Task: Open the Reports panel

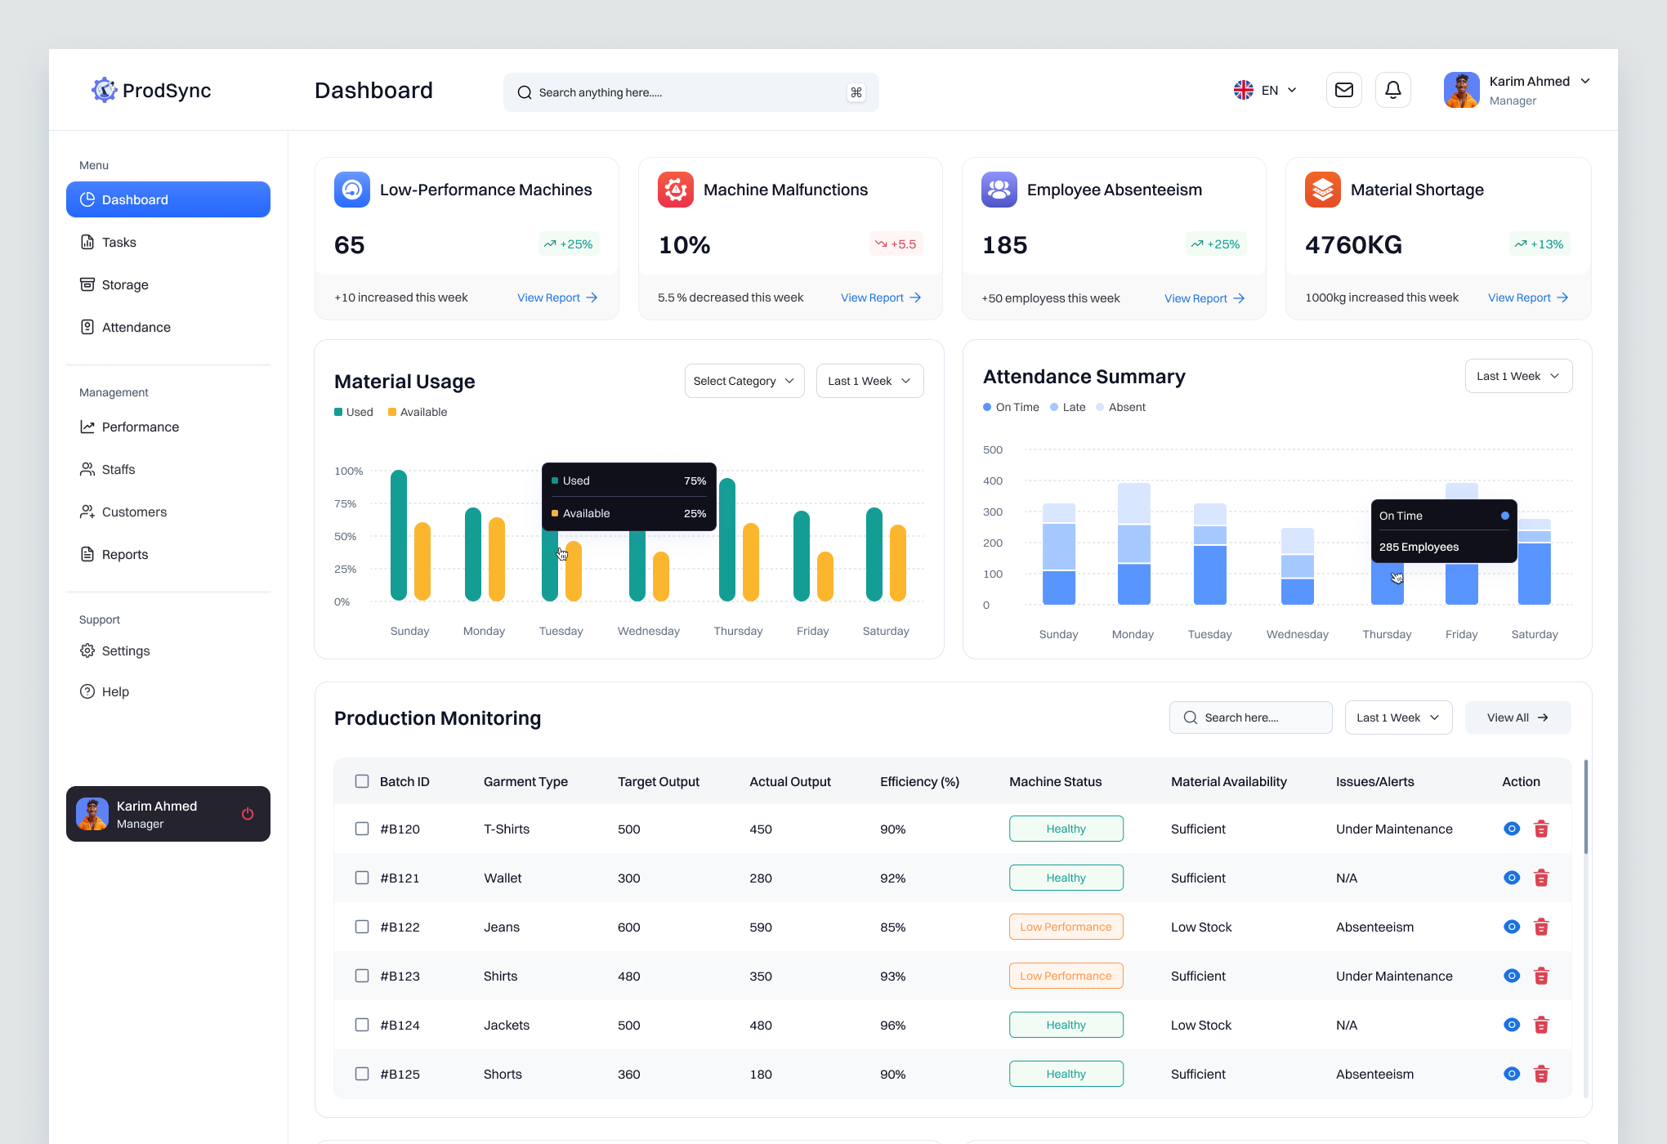Action: click(x=124, y=554)
